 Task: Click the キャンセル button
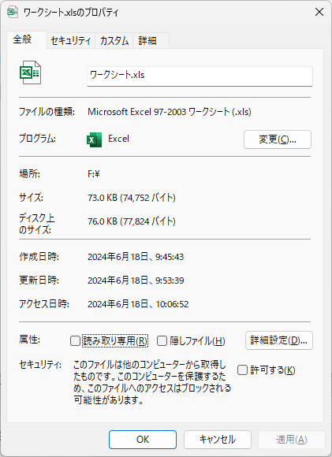tap(218, 440)
